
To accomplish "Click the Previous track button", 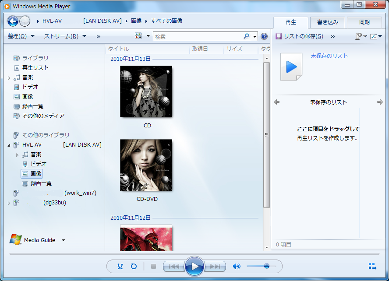I will tap(174, 267).
